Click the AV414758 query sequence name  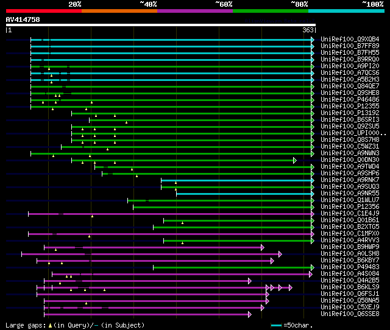pyautogui.click(x=23, y=19)
